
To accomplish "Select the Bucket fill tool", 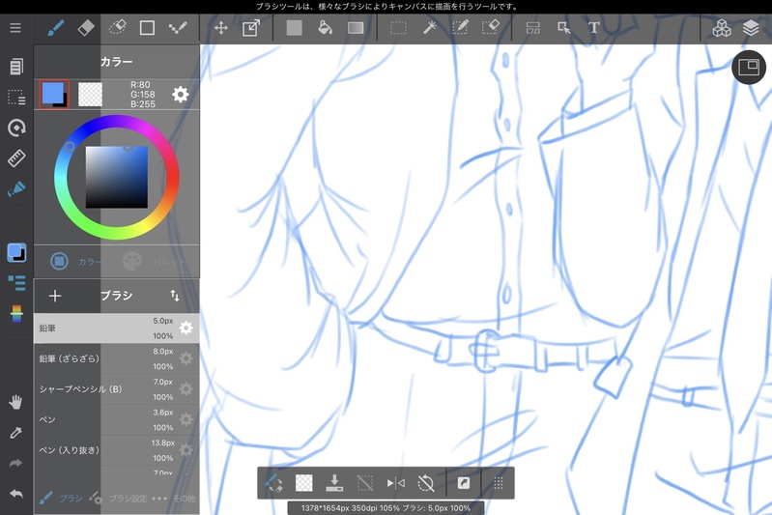I will (325, 28).
